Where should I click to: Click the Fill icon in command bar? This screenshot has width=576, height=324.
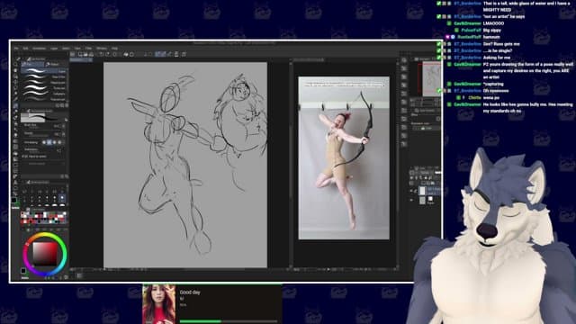tap(126, 54)
